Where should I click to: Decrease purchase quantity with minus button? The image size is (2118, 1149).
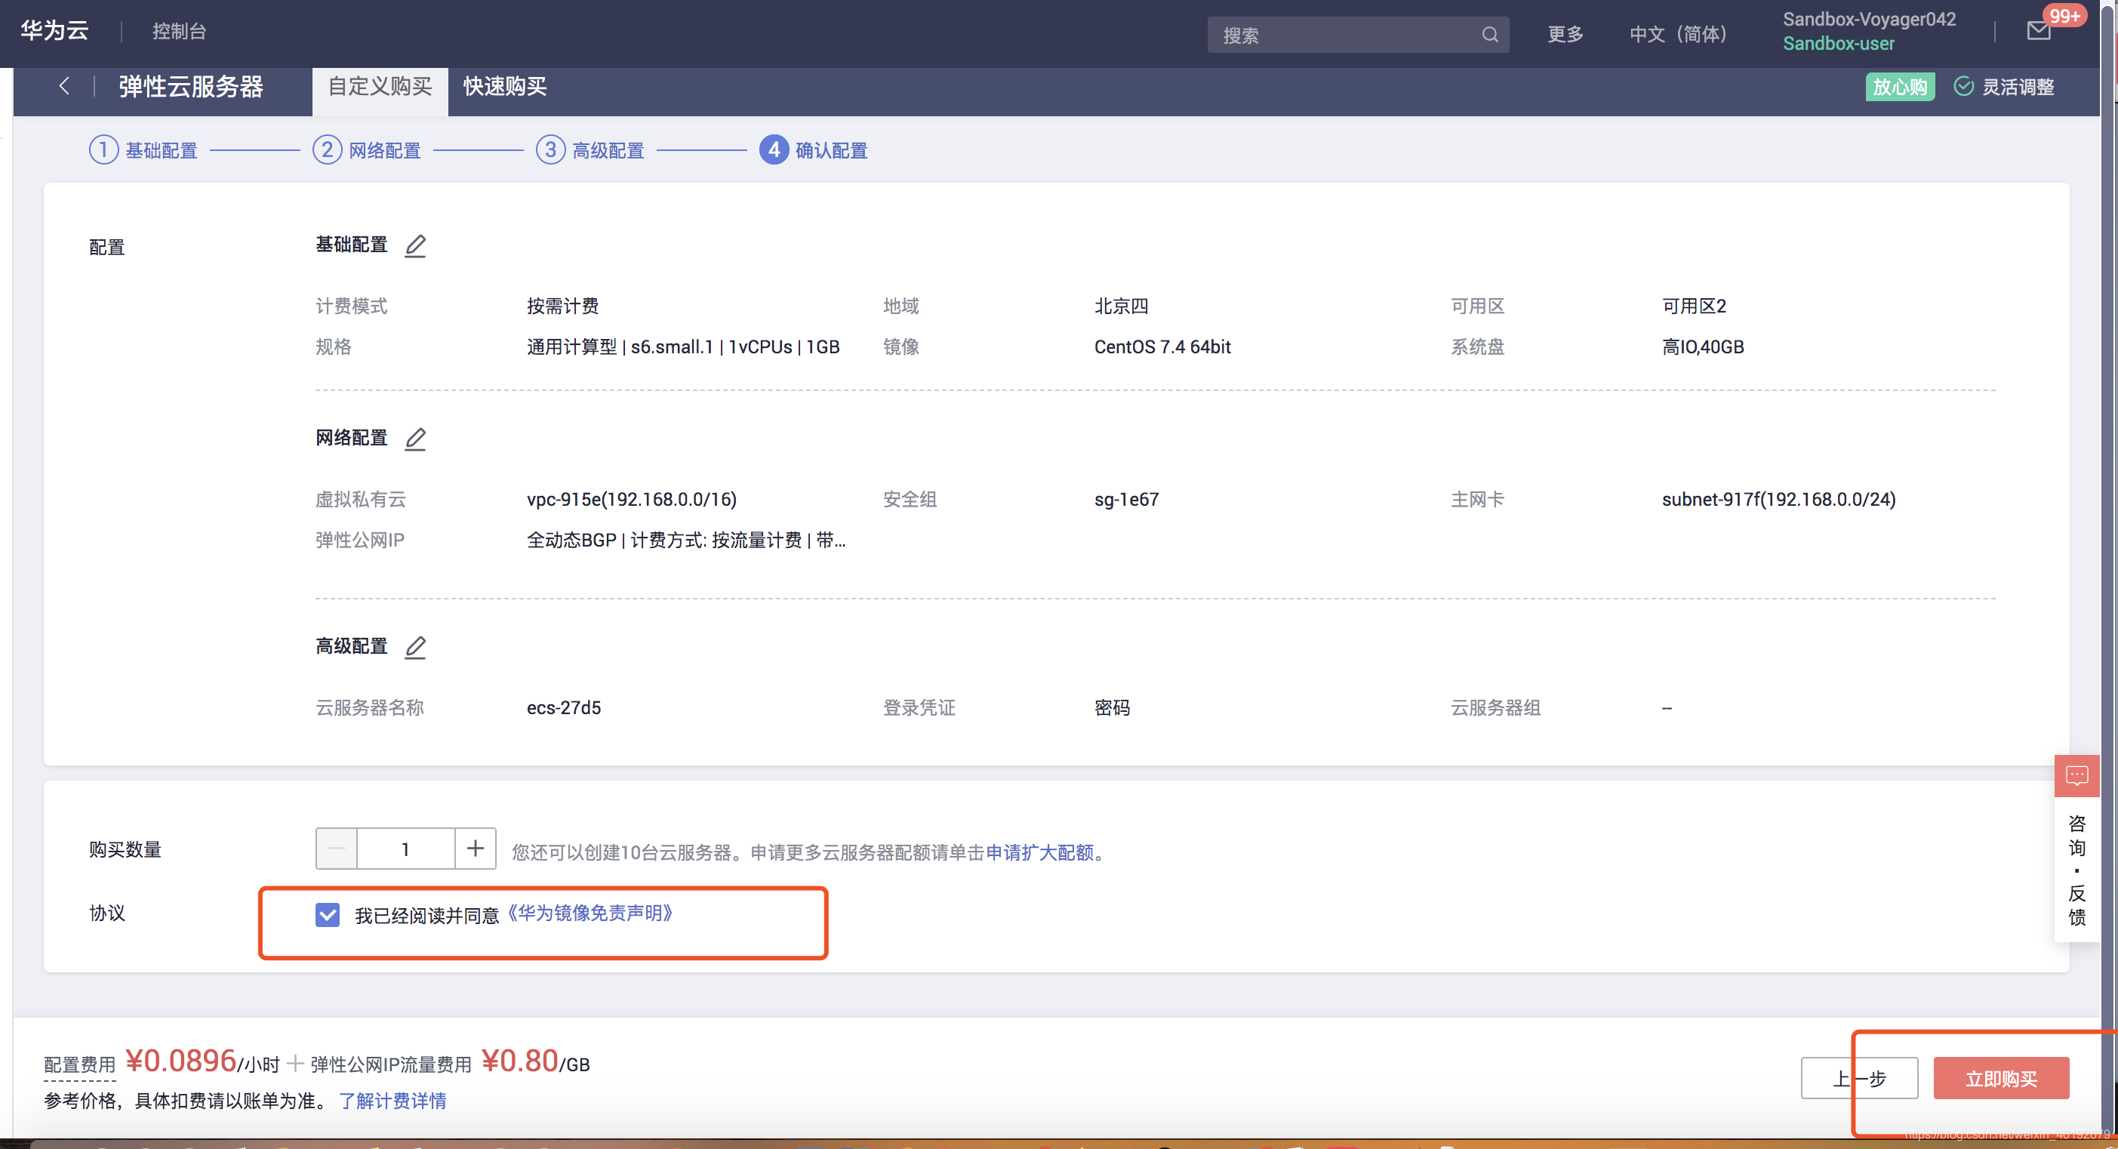337,849
